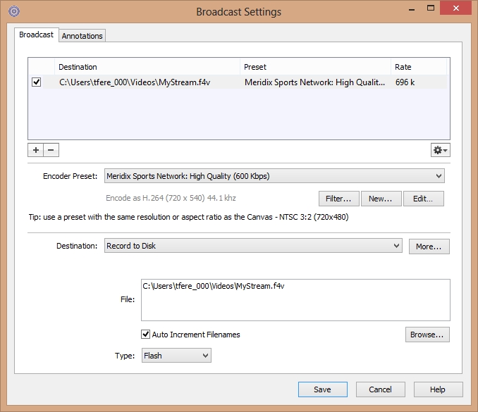Image resolution: width=478 pixels, height=412 pixels.
Task: Open the gear settings menu below list
Action: point(441,150)
